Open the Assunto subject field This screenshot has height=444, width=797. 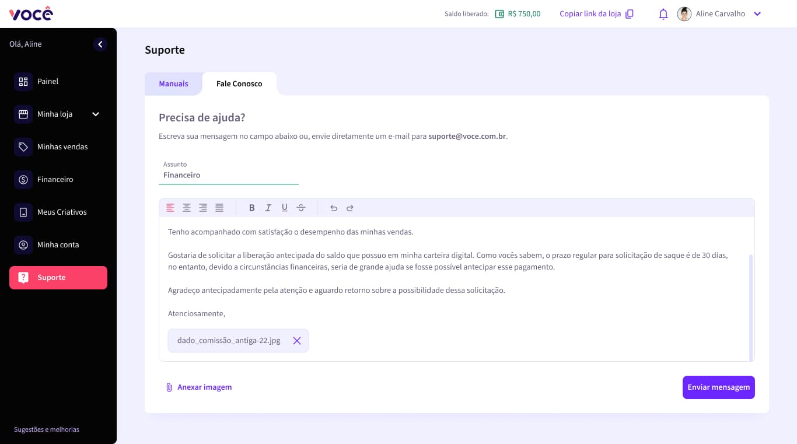pyautogui.click(x=228, y=175)
